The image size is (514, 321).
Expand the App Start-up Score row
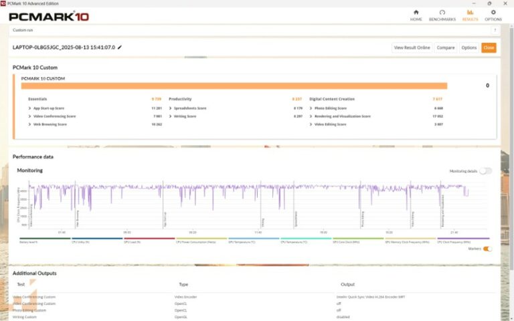pyautogui.click(x=29, y=108)
